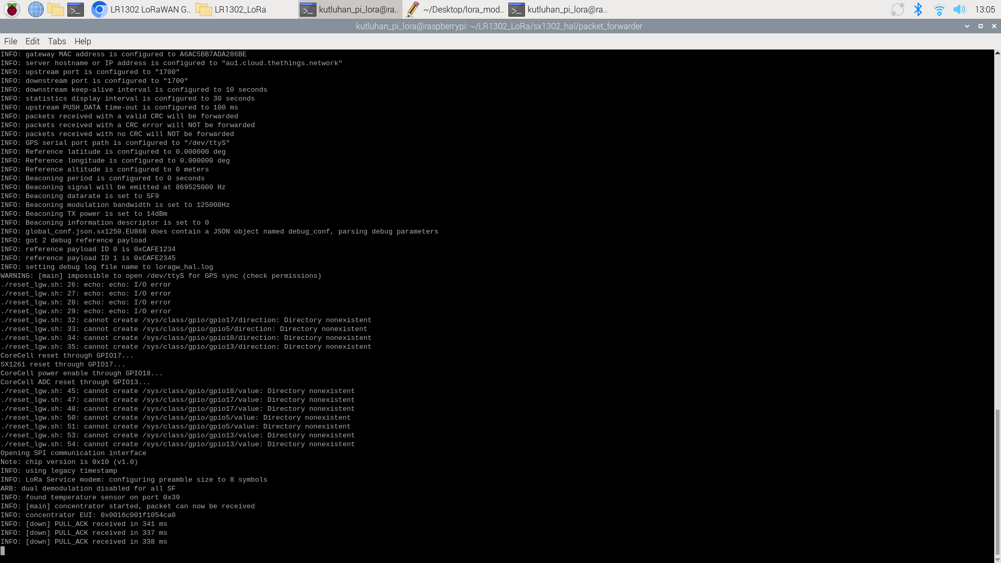This screenshot has width=1001, height=563.
Task: Open the Help menu
Action: click(x=82, y=41)
